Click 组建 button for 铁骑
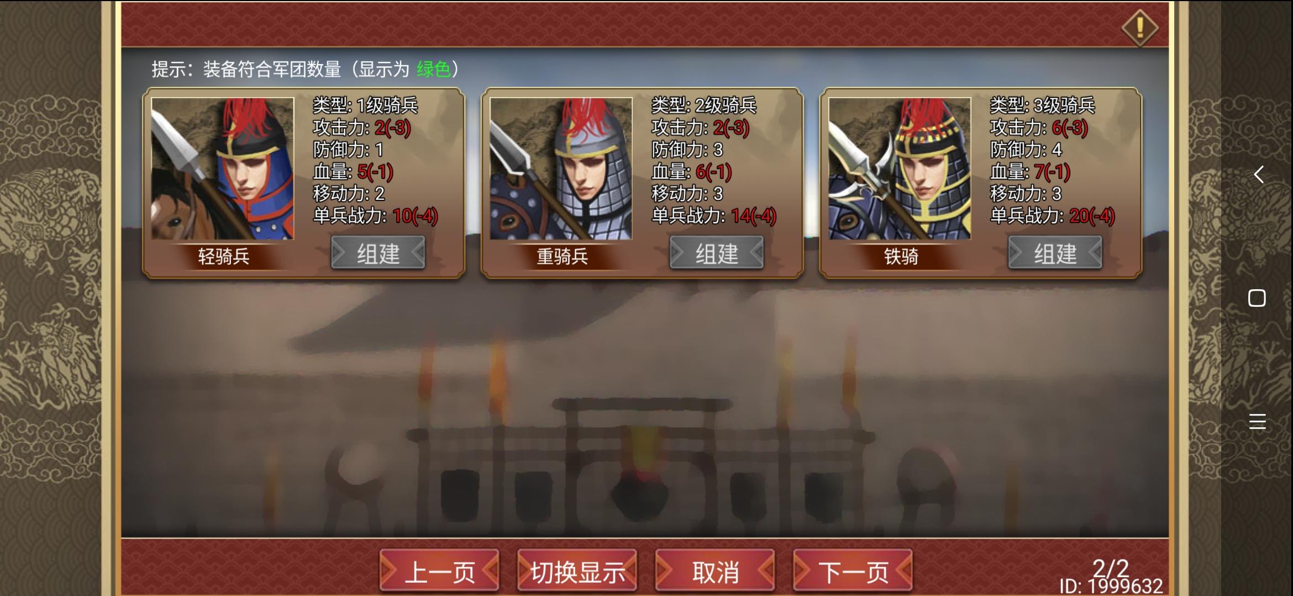The height and width of the screenshot is (596, 1293). click(x=1055, y=253)
